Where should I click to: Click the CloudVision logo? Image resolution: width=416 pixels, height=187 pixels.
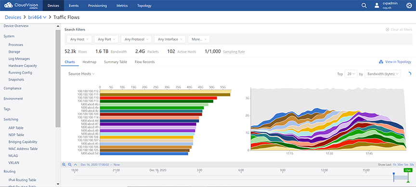click(x=21, y=5)
